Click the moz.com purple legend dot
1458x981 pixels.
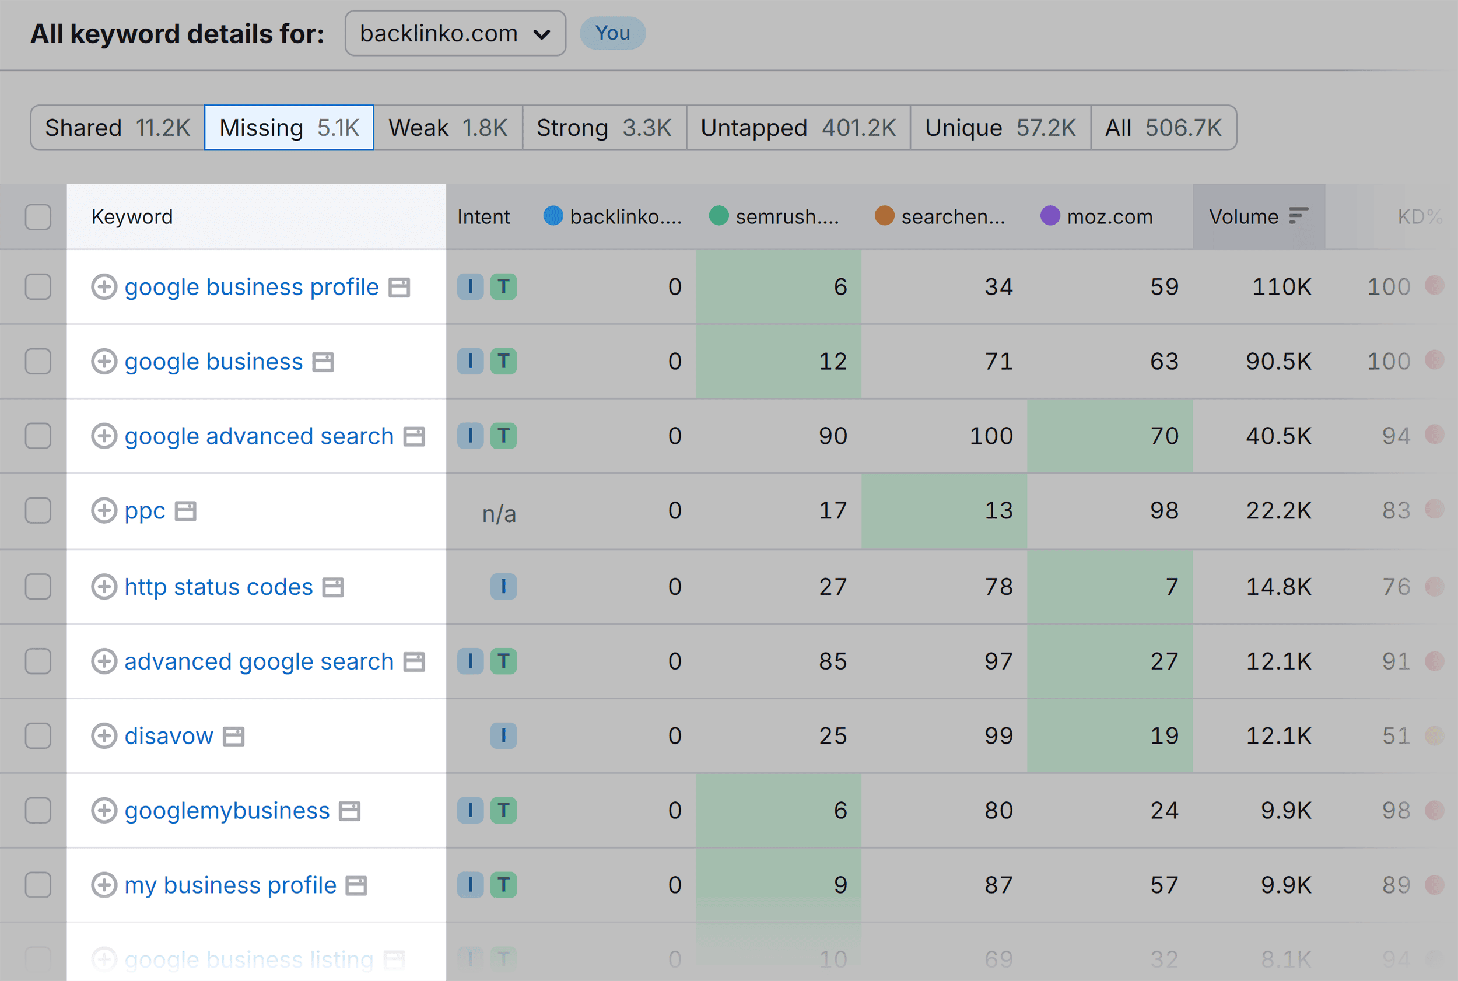pos(1050,216)
